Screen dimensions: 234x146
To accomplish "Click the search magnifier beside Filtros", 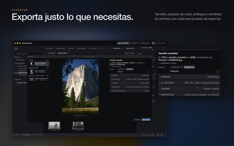I will coord(45,53).
